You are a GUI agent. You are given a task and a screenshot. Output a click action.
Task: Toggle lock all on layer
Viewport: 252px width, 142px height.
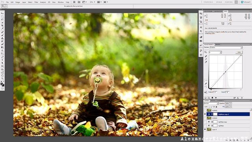click(x=216, y=107)
